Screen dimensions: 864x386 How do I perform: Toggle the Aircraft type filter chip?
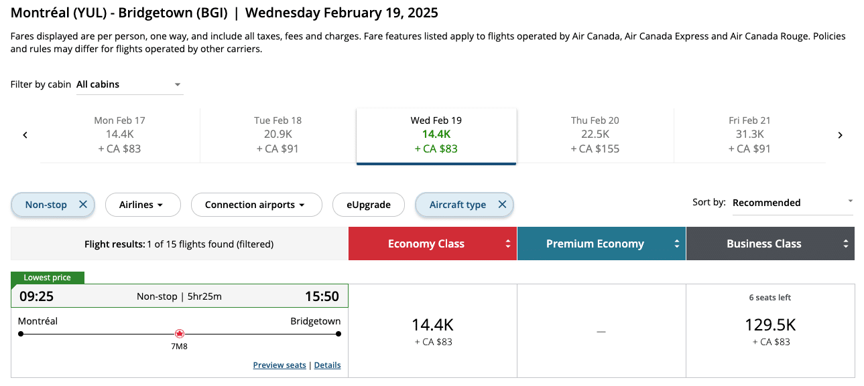(458, 205)
